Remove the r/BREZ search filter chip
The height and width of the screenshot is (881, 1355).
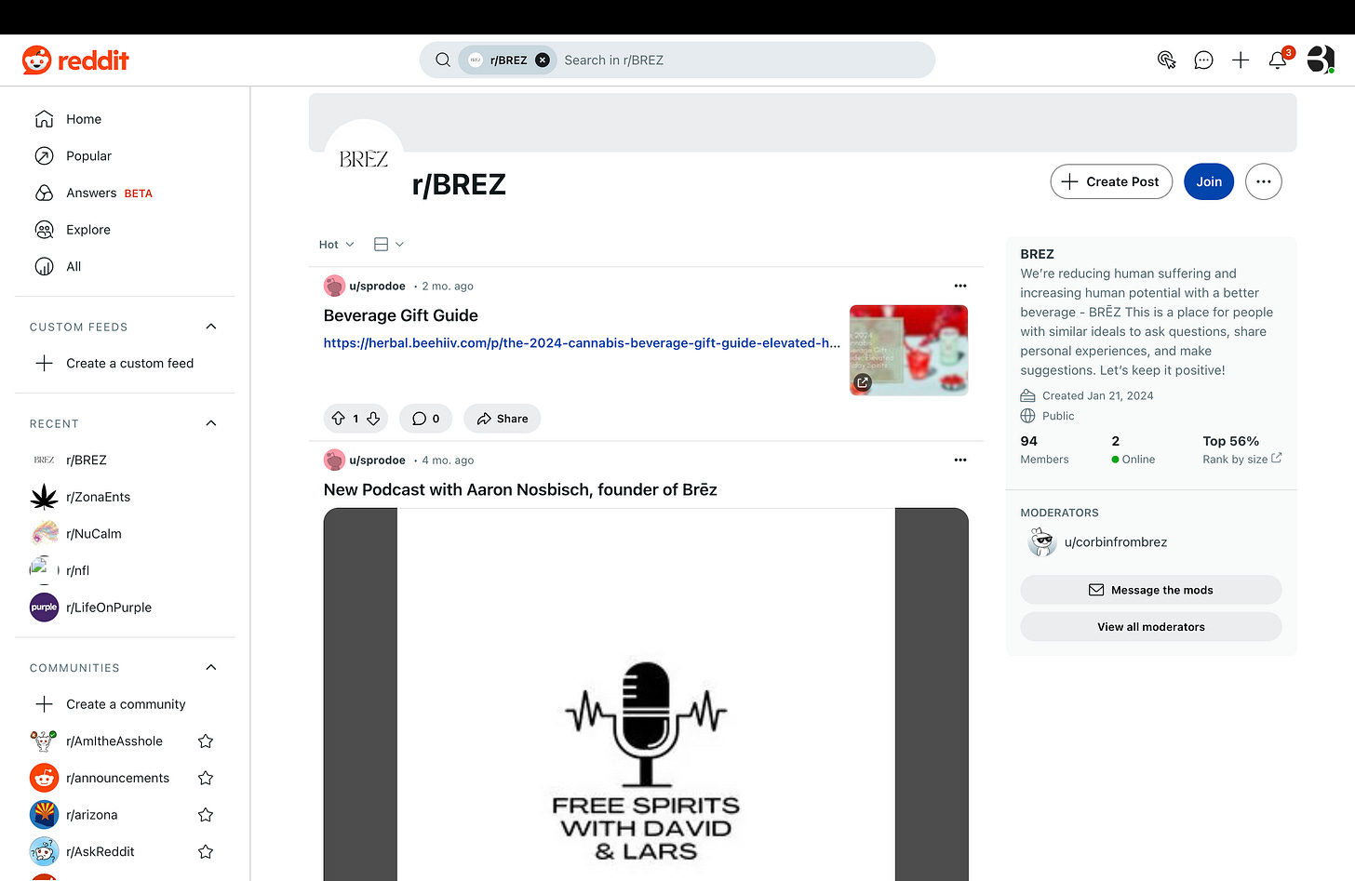543,60
